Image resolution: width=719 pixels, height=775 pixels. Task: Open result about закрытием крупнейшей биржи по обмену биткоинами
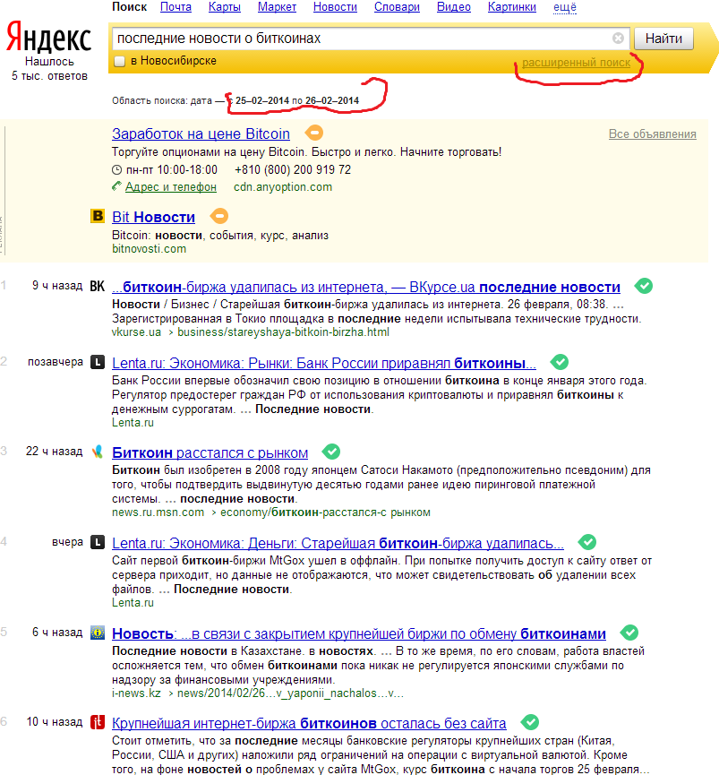click(x=359, y=633)
